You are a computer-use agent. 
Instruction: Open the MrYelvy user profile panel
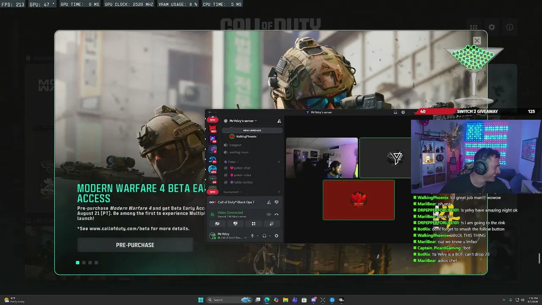228,236
